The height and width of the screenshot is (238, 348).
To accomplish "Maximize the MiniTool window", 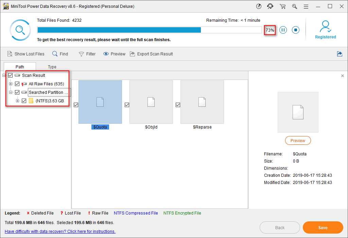I will coord(330,6).
